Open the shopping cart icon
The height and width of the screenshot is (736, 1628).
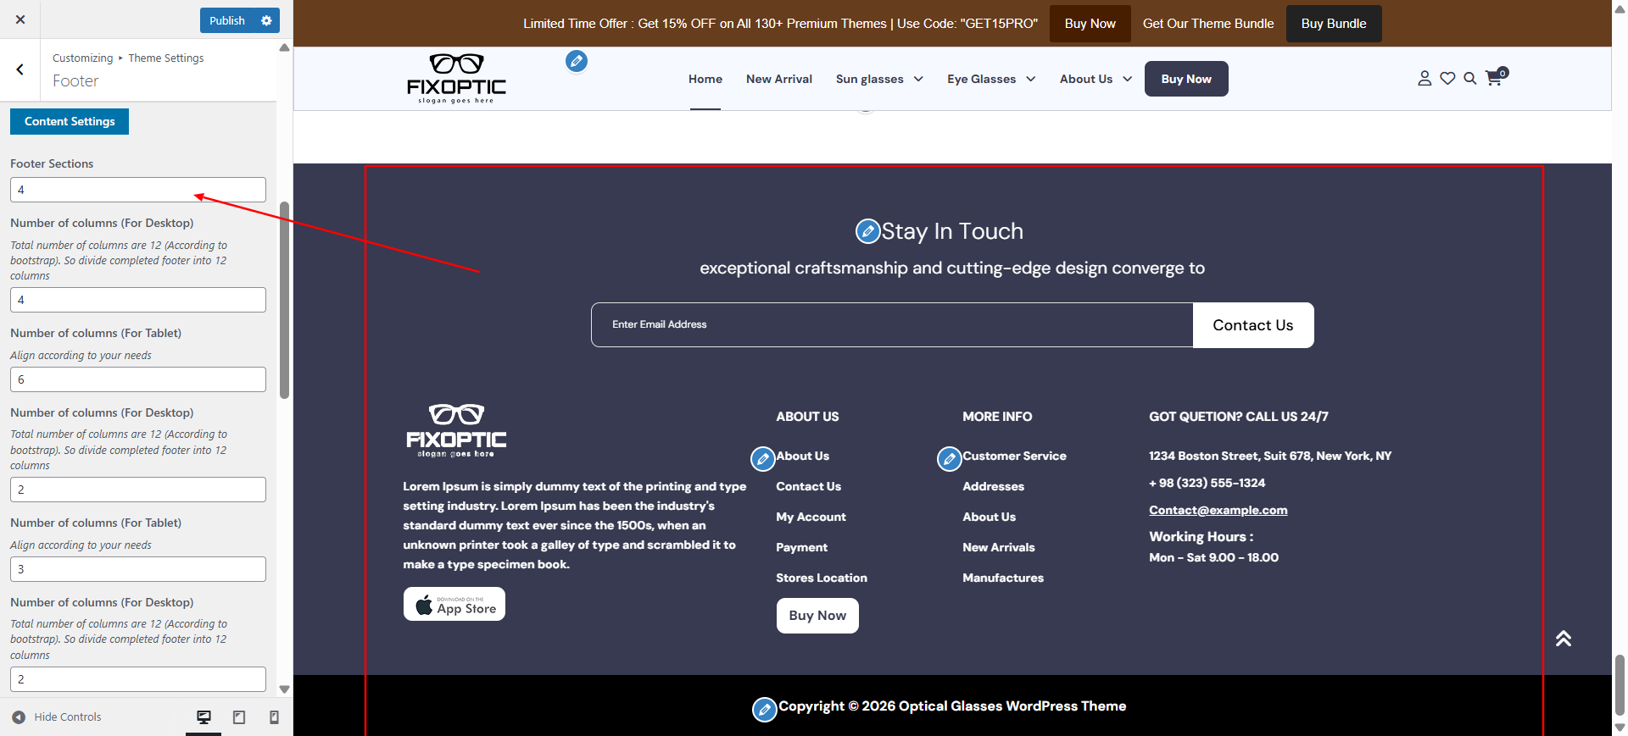(x=1497, y=76)
